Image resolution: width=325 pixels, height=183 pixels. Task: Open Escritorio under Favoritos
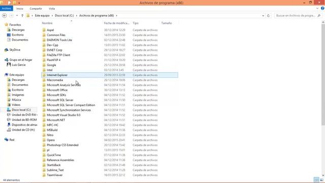click(x=18, y=35)
